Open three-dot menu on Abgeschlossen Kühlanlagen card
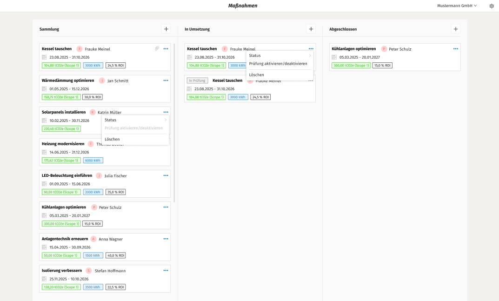Image resolution: width=499 pixels, height=301 pixels. [x=456, y=48]
